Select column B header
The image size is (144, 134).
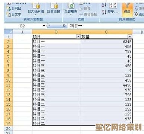point(56,32)
